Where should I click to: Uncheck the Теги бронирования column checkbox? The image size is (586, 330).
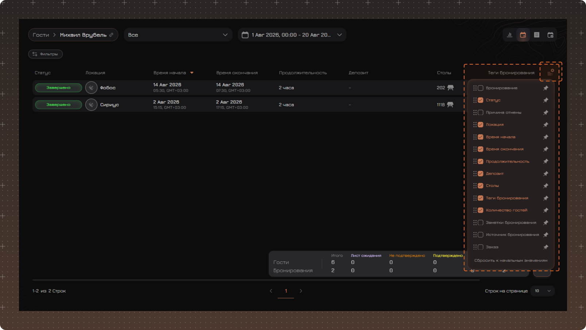(481, 198)
